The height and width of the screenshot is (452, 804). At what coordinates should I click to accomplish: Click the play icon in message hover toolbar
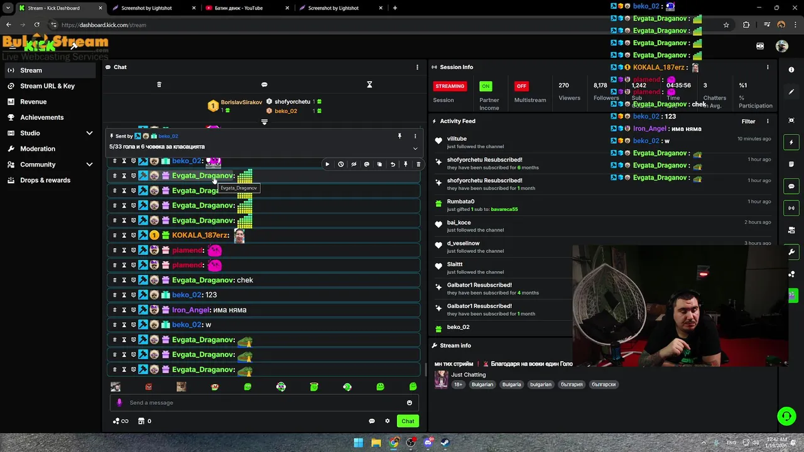(x=327, y=164)
